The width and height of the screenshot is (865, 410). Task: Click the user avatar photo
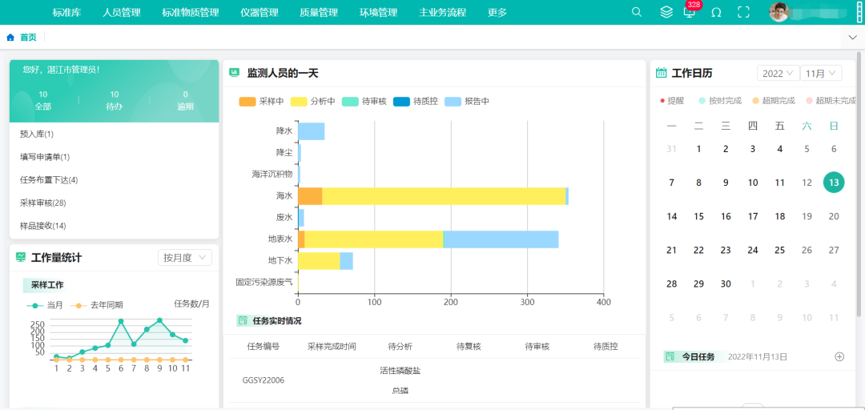[x=778, y=12]
